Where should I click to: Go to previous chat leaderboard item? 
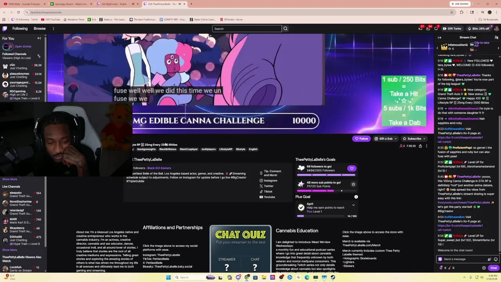(x=438, y=48)
